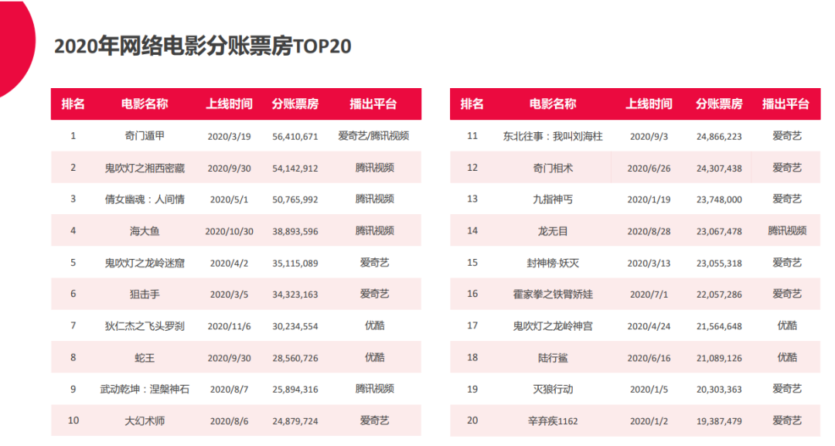Click left table header 播出平台
This screenshot has width=835, height=446.
[x=373, y=104]
